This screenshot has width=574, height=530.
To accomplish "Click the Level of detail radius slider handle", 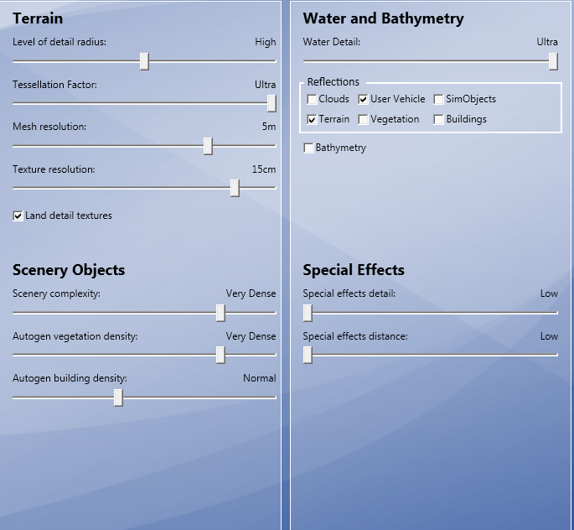I will point(144,61).
